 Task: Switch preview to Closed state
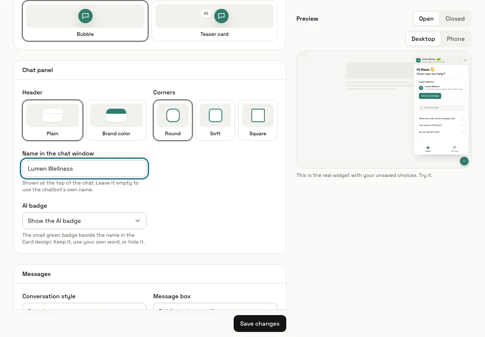(455, 19)
